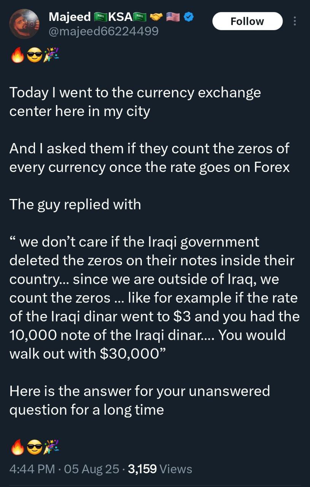This screenshot has height=487, width=310.
Task: Open Majeed's profile picture
Action: point(24,24)
